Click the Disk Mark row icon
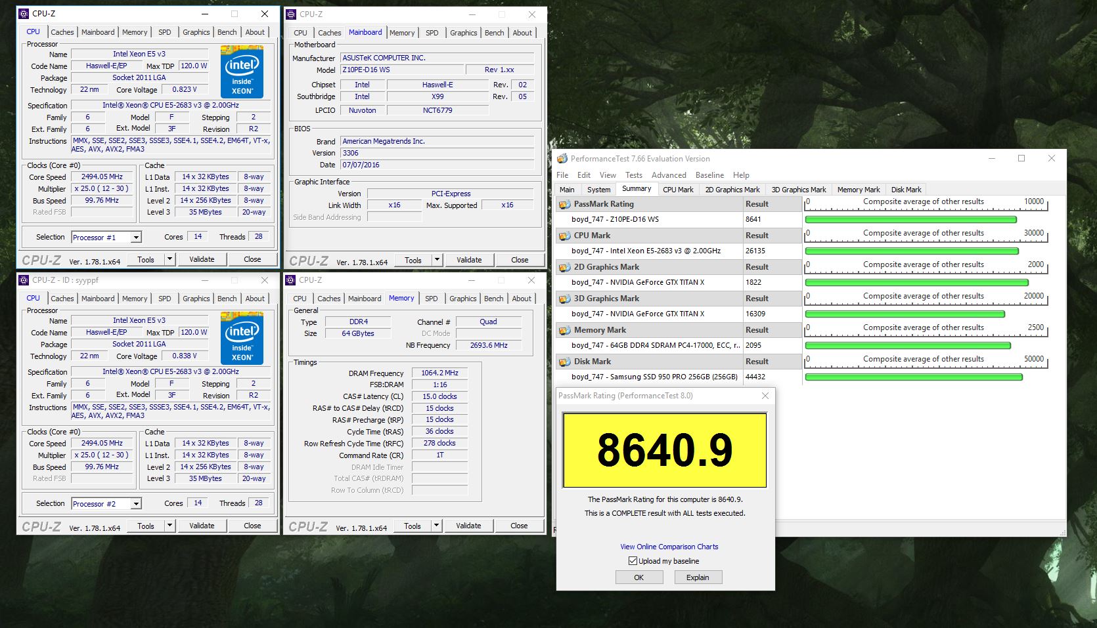Screen dimensions: 1097x628 [564, 362]
